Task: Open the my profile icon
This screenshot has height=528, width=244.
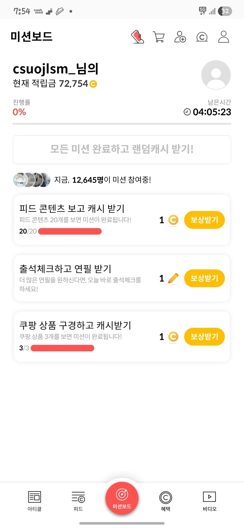Action: tap(224, 37)
